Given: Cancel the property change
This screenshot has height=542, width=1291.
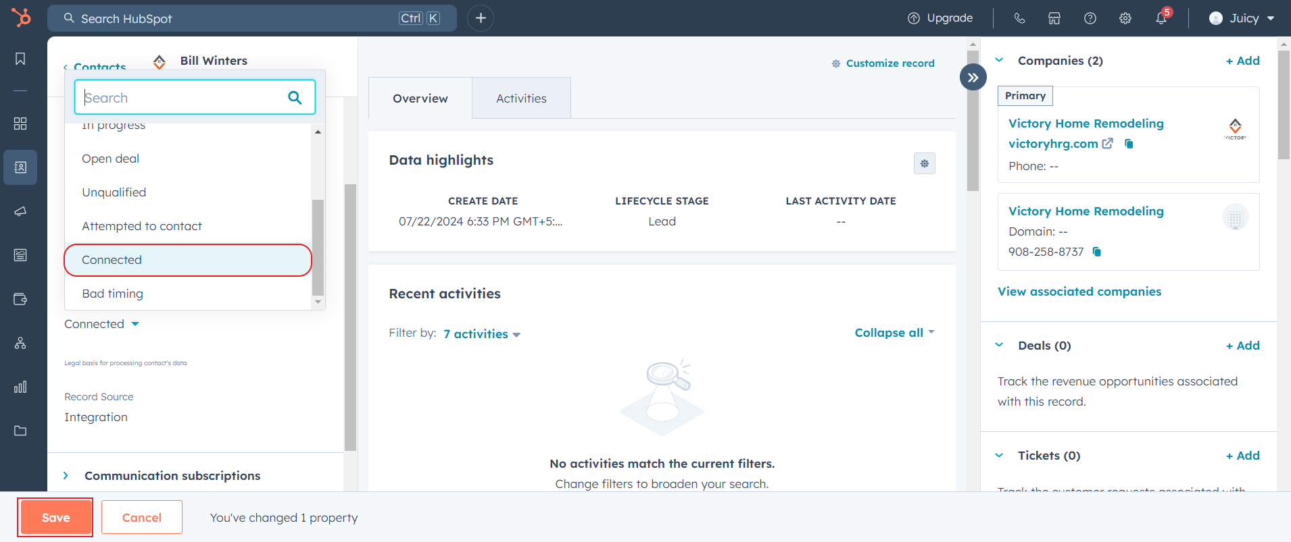Looking at the screenshot, I should click(142, 518).
